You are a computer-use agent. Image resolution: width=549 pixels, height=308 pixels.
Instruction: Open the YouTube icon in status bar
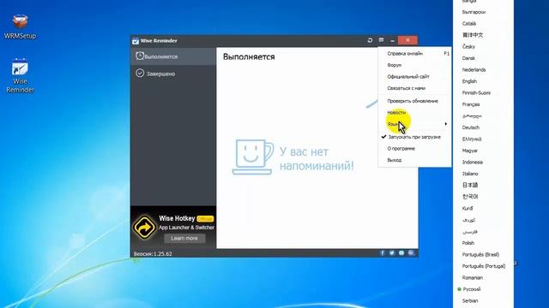click(401, 253)
